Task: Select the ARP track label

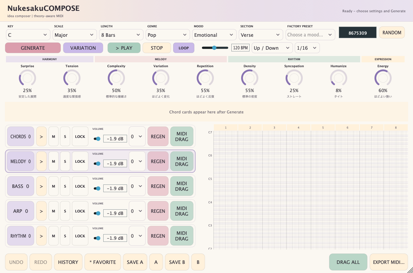Action: coord(21,211)
